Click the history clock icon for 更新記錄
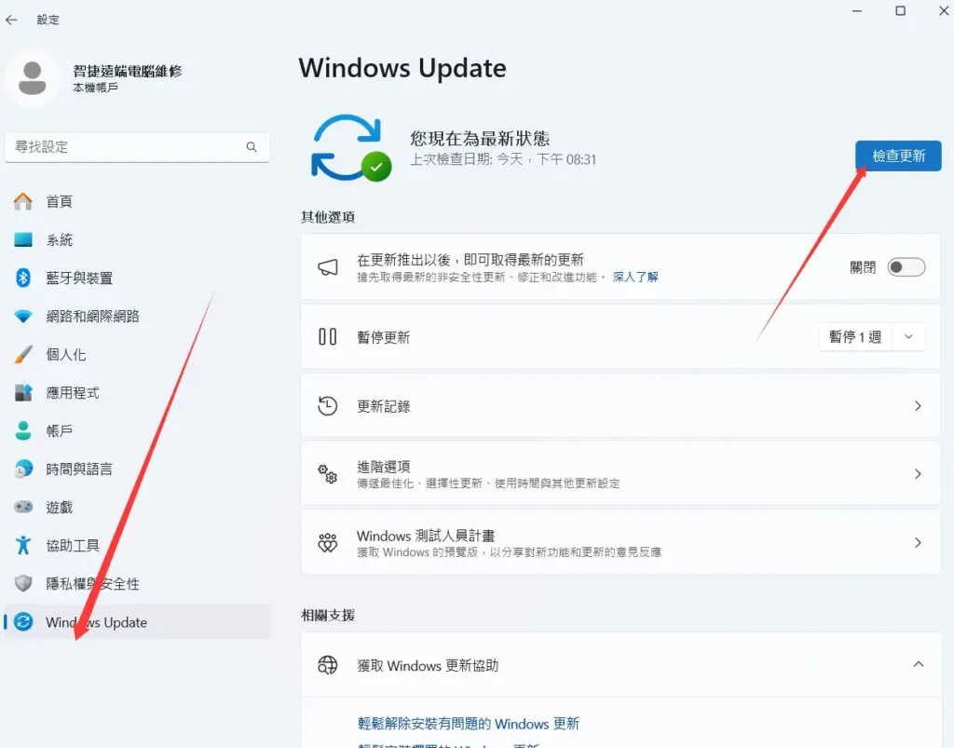The image size is (954, 748). pyautogui.click(x=327, y=405)
